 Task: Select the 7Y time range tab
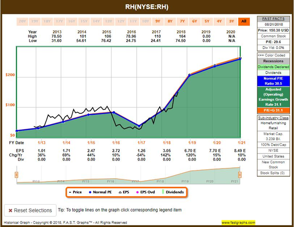(182, 21)
